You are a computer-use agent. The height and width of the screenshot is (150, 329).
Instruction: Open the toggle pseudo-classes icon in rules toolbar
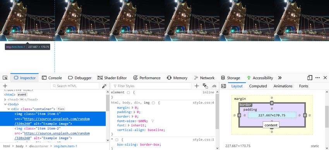click(x=205, y=86)
